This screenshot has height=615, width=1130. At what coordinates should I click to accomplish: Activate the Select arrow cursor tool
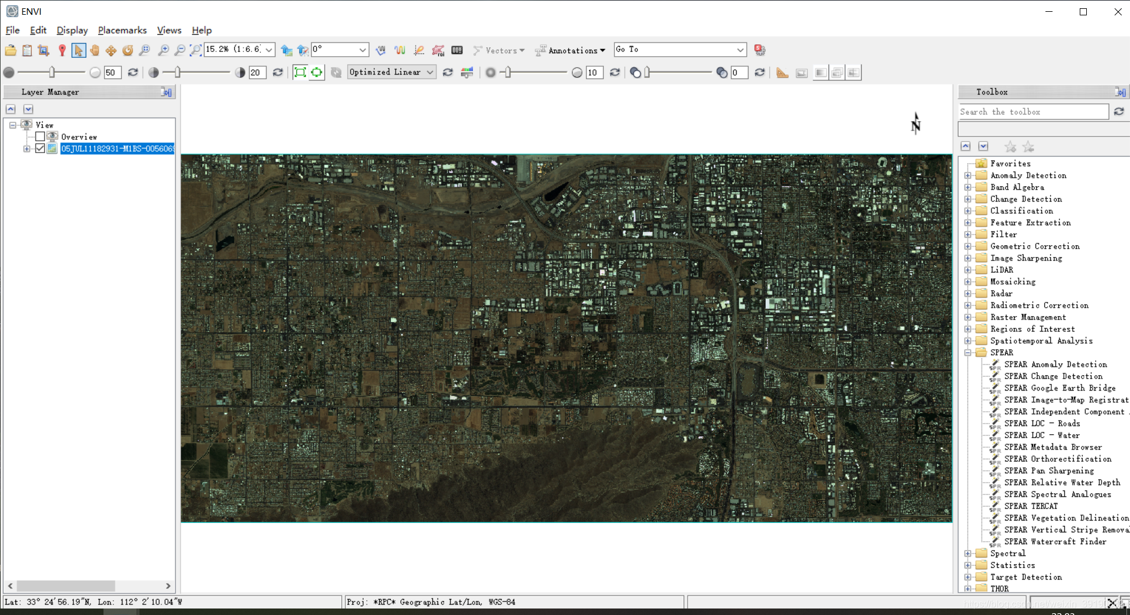78,50
